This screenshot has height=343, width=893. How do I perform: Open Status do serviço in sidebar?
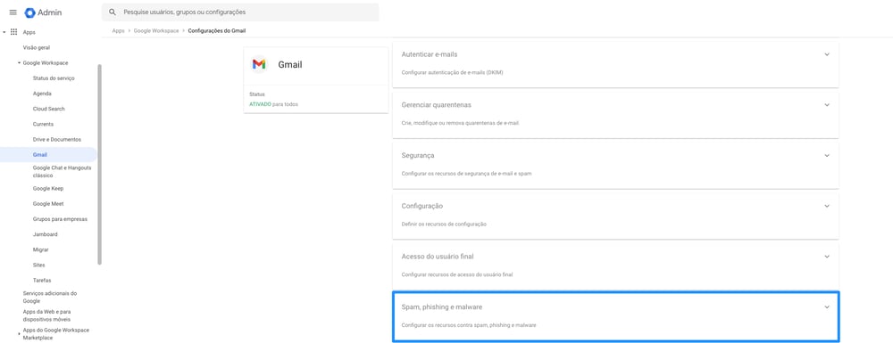(54, 78)
